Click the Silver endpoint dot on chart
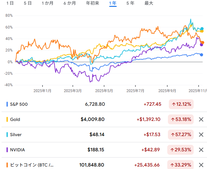This screenshot has height=169, width=207. [x=202, y=29]
